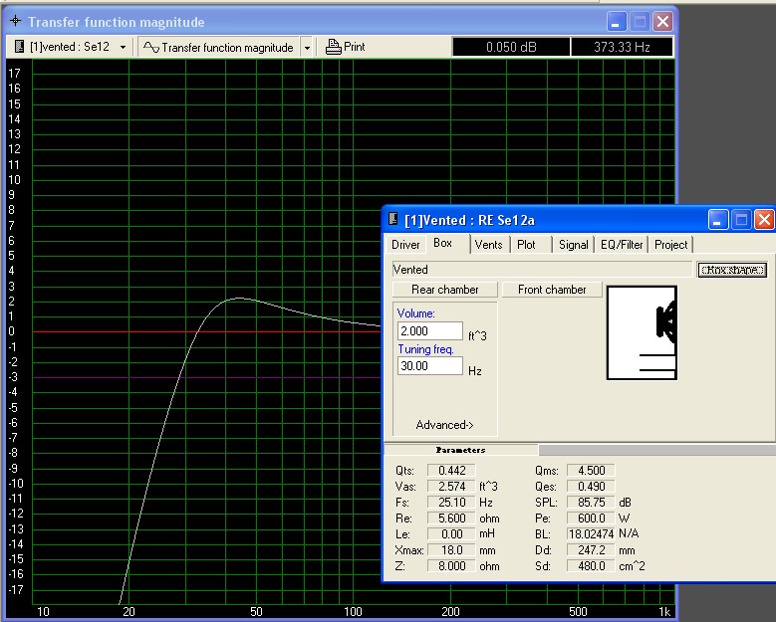This screenshot has width=776, height=622.
Task: Click the waveform icon beside Transfer function magnitude
Action: pyautogui.click(x=151, y=47)
